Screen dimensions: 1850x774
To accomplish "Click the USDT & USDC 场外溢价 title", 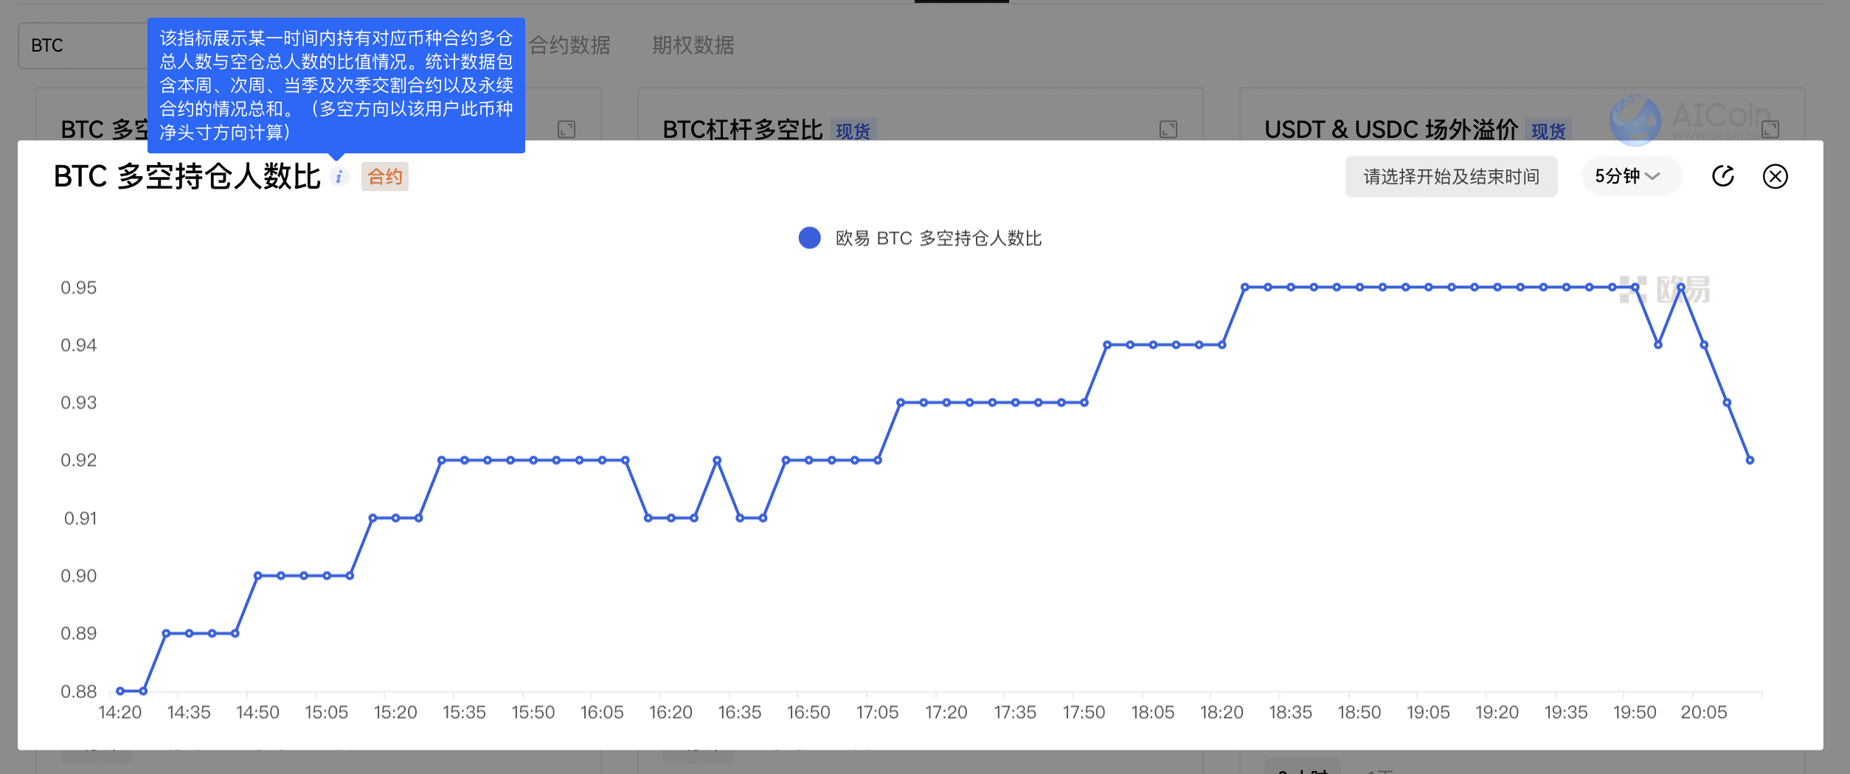I will 1391,130.
